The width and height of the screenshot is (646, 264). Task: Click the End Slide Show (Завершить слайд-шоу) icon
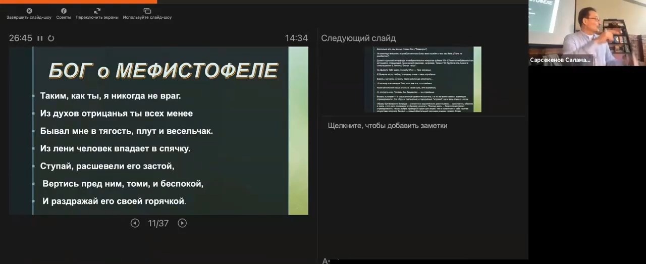point(29,11)
